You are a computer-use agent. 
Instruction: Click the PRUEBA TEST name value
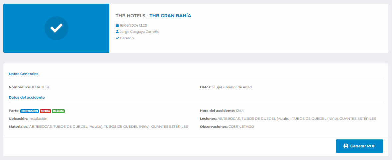point(37,87)
